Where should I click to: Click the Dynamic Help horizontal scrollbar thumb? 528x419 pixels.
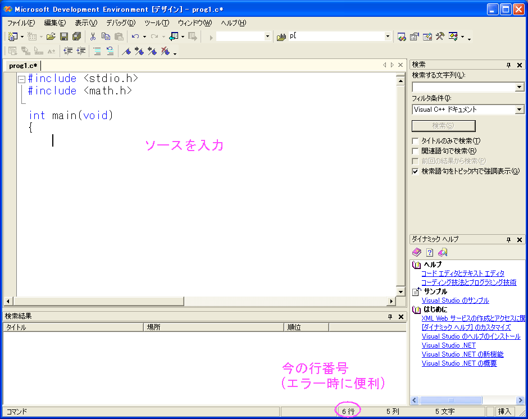pos(451,400)
